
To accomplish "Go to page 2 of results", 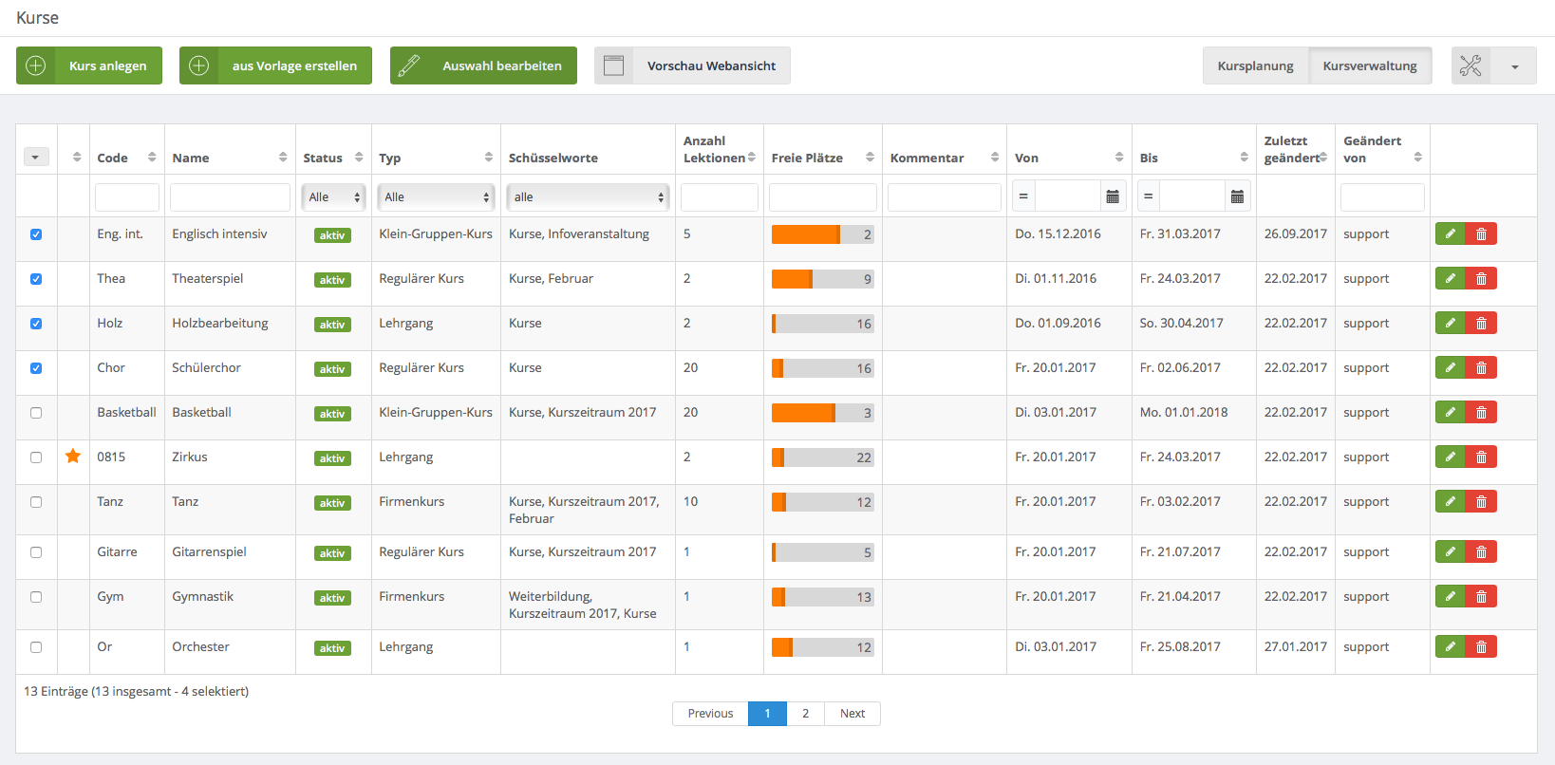I will (x=805, y=714).
